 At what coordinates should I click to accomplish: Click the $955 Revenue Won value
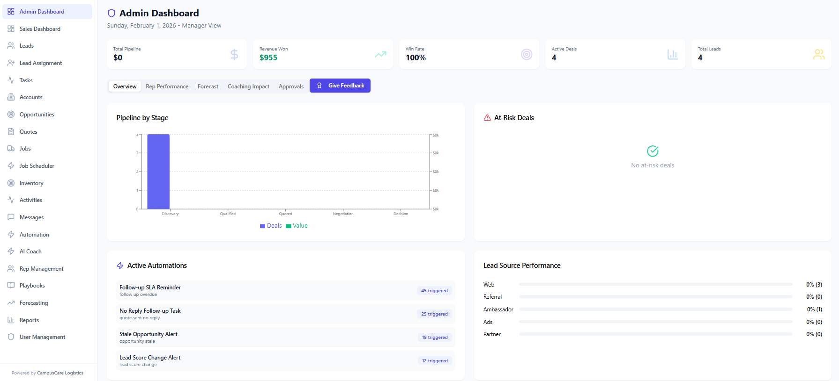point(268,58)
